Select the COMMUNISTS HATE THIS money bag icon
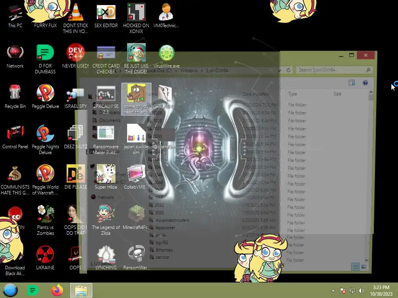Screen dimensions: 398x298 coord(15,180)
